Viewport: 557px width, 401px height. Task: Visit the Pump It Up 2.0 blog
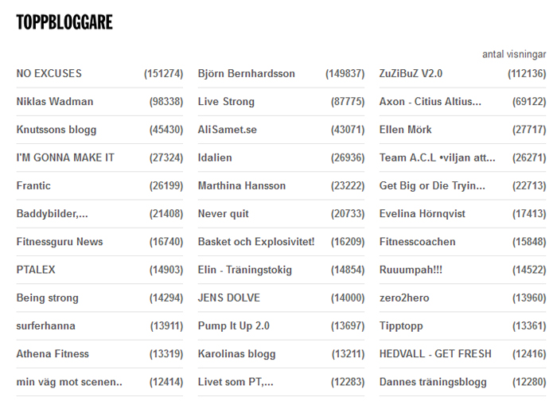click(x=233, y=326)
